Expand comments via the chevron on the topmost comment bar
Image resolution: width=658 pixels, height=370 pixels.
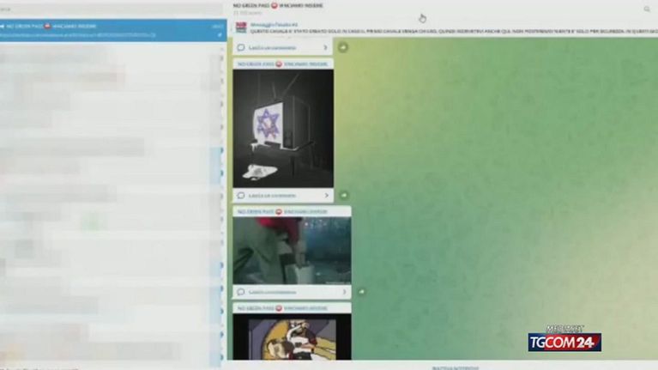325,48
